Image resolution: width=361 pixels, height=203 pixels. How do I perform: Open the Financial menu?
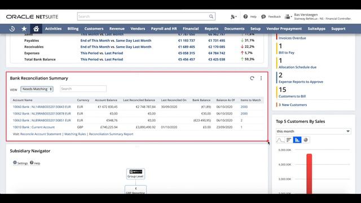191,29
